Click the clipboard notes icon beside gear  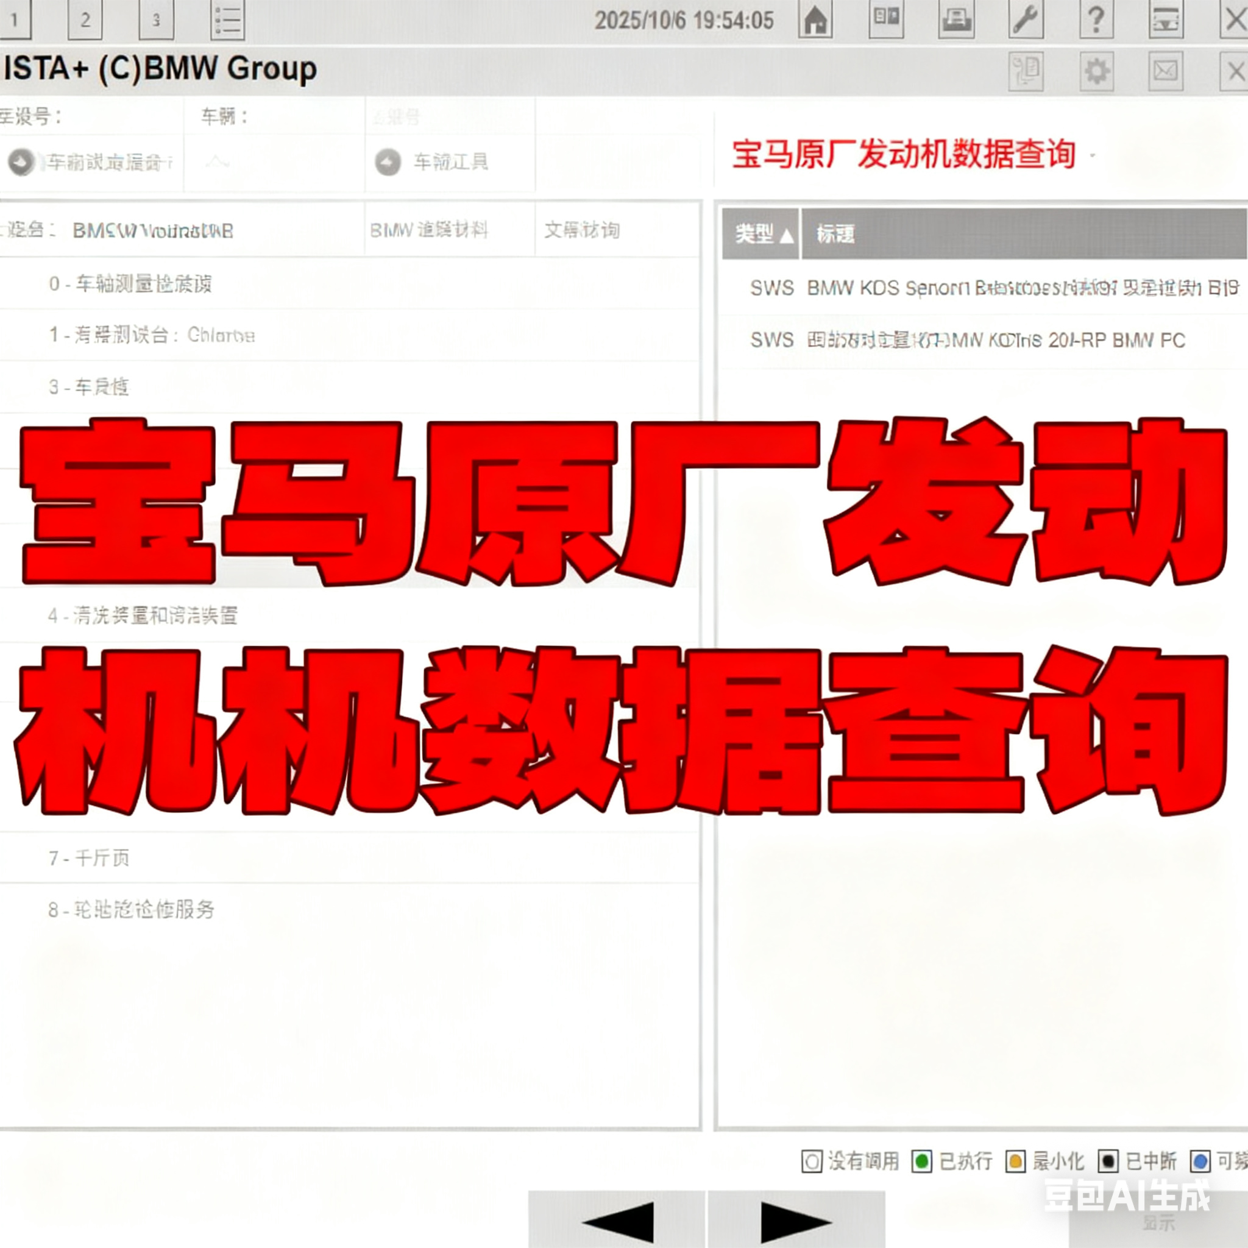point(1026,71)
